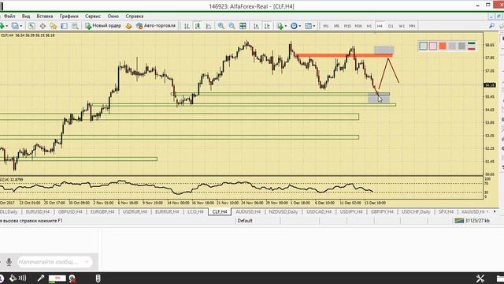The image size is (504, 284).
Task: Click the Periods clock icon
Action: [x=294, y=26]
